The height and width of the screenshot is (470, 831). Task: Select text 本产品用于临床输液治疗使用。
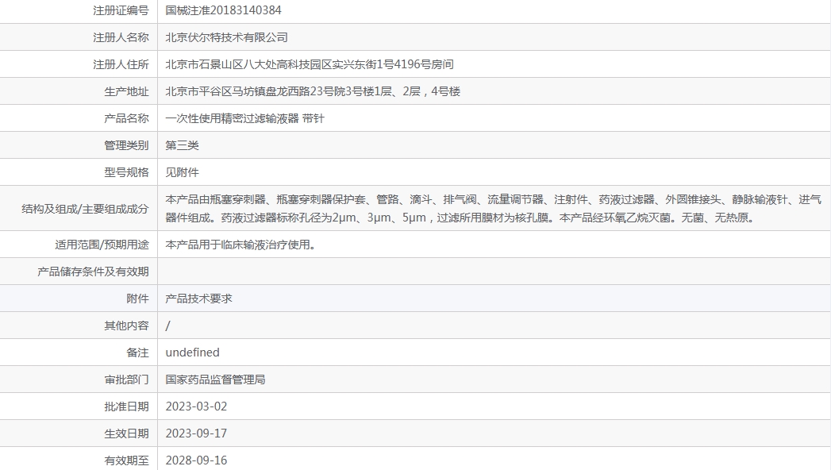pos(241,245)
